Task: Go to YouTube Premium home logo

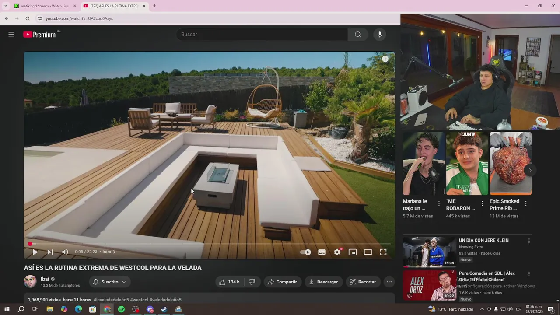Action: (x=39, y=35)
